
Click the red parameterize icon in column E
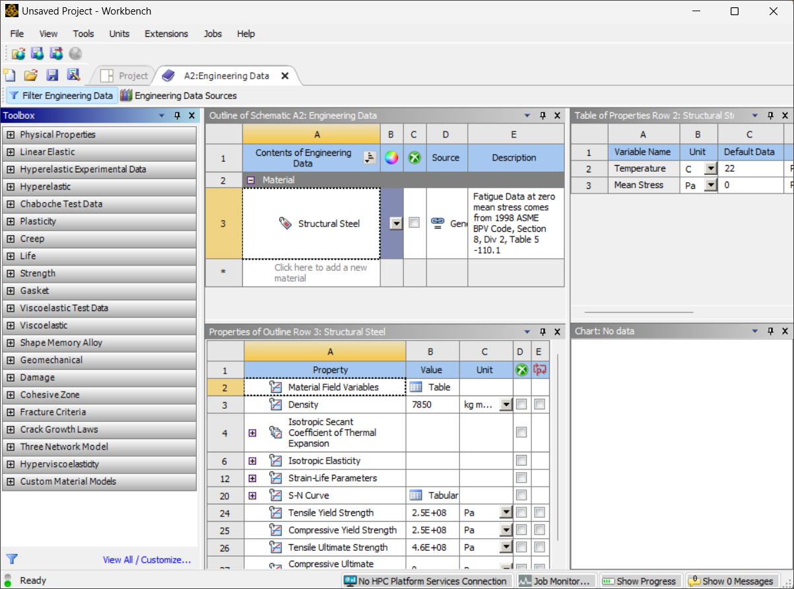coord(540,370)
